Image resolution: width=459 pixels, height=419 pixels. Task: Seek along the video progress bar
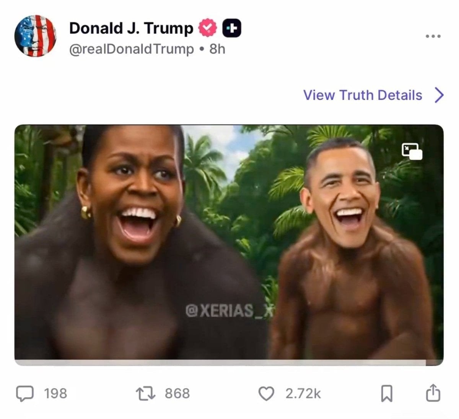tap(229, 363)
